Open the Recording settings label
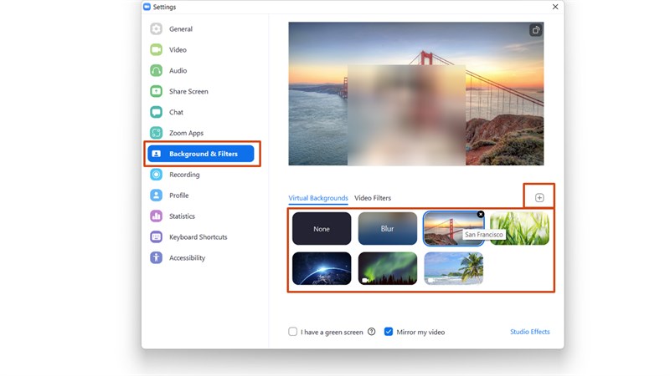This screenshot has height=376, width=670. click(x=184, y=175)
